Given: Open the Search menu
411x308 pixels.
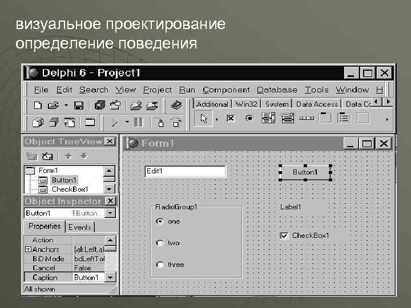Looking at the screenshot, I should (94, 90).
